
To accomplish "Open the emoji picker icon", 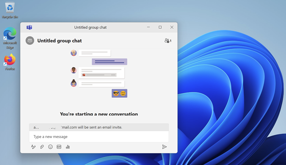I will point(50,147).
